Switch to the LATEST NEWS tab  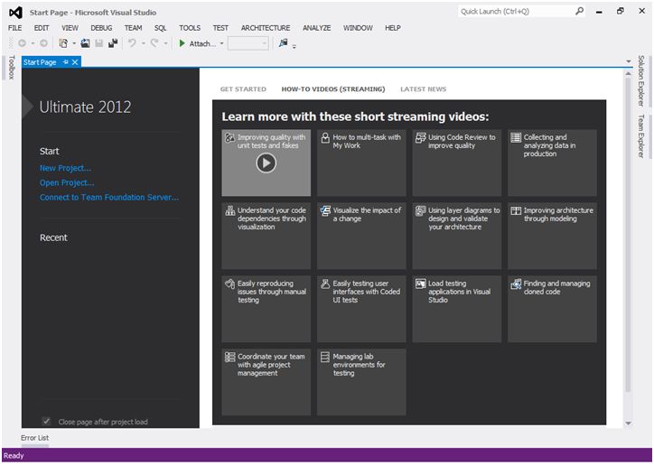tap(423, 89)
